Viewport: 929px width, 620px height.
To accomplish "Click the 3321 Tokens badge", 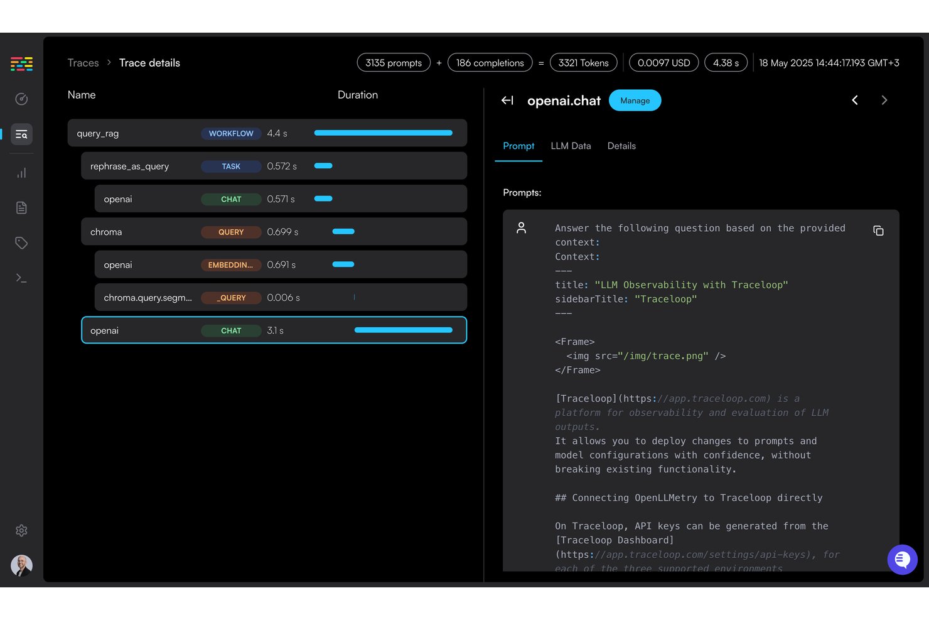I will tap(583, 63).
